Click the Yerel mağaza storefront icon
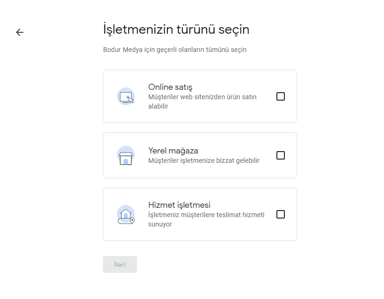The width and height of the screenshot is (384, 299). click(x=126, y=155)
